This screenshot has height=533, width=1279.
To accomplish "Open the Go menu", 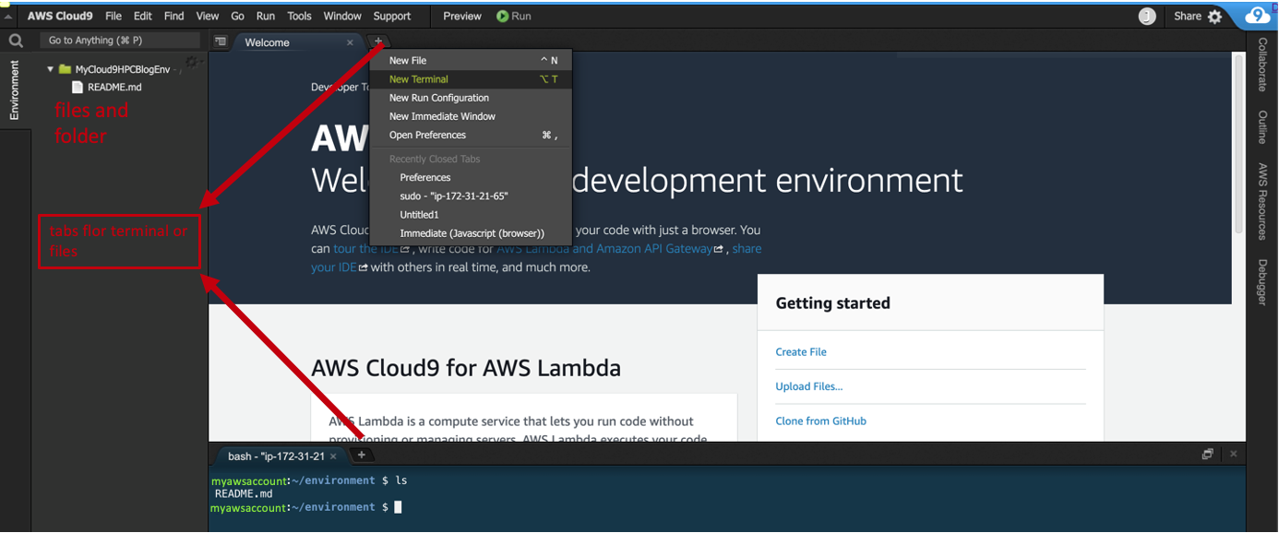I will pyautogui.click(x=238, y=17).
